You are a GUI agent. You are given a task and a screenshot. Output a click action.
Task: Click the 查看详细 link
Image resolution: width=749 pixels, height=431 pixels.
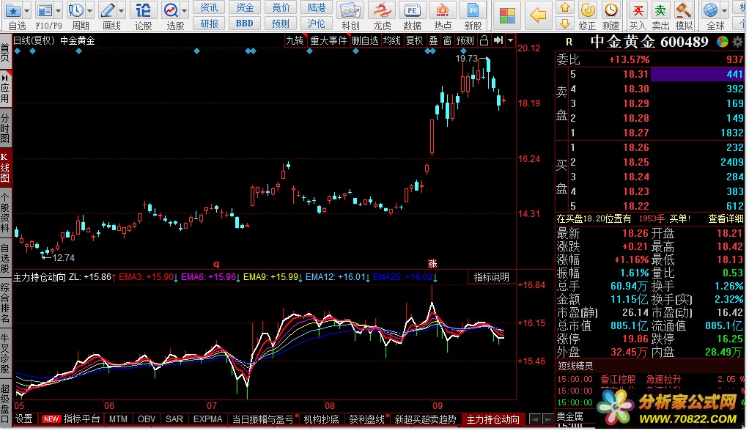click(x=726, y=218)
